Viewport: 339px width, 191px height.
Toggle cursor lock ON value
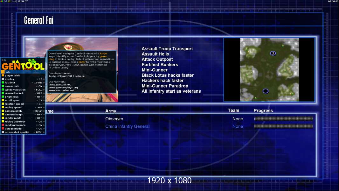40,86
